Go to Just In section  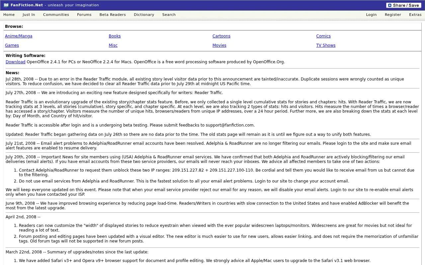[x=29, y=15]
